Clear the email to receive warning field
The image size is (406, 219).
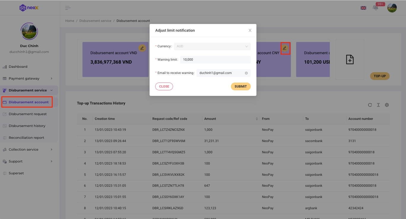click(246, 73)
